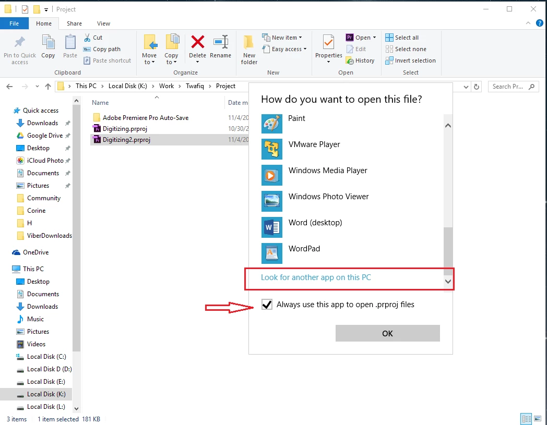The height and width of the screenshot is (425, 547).
Task: Click the Up arrow navigation button
Action: pos(48,87)
